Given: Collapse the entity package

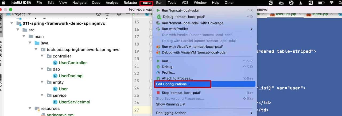Looking at the screenshot, I should tap(42, 82).
